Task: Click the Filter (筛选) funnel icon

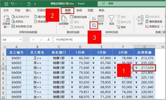Action: click(112, 20)
